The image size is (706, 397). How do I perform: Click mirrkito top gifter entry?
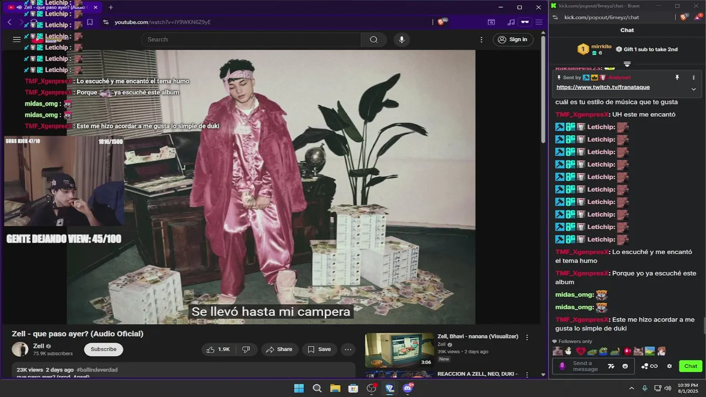pyautogui.click(x=595, y=49)
